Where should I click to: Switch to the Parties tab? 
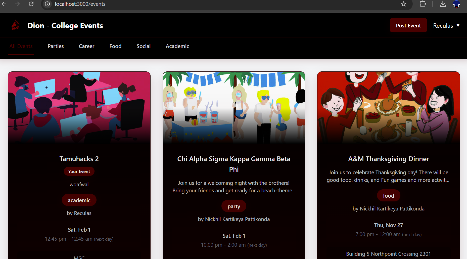(56, 46)
